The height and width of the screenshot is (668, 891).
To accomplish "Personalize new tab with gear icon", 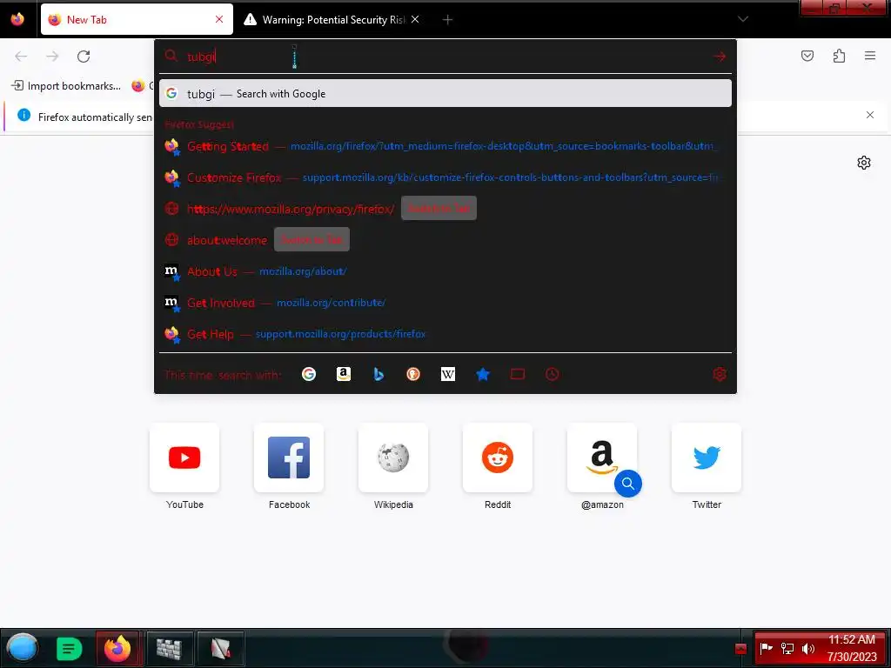I will [x=864, y=163].
